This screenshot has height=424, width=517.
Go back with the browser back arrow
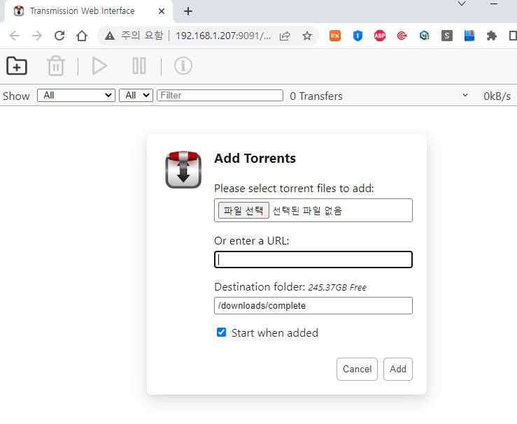click(15, 36)
